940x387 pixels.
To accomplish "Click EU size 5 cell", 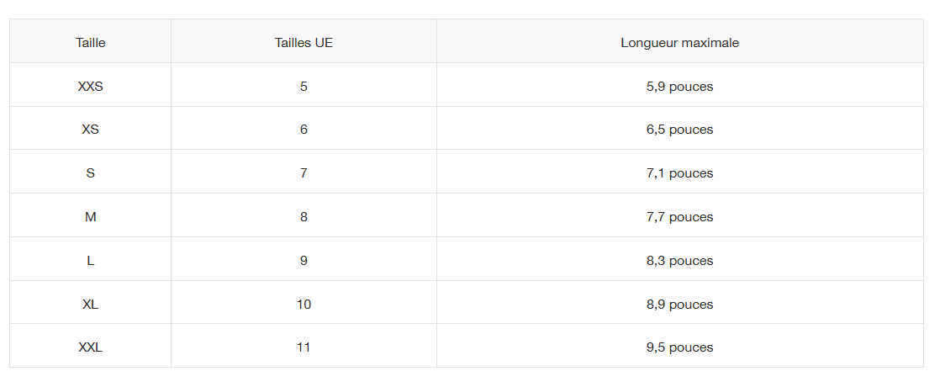I will 304,86.
